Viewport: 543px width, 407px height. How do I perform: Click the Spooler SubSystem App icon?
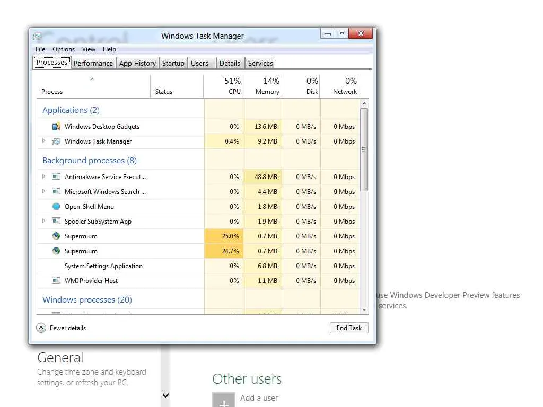pos(56,221)
